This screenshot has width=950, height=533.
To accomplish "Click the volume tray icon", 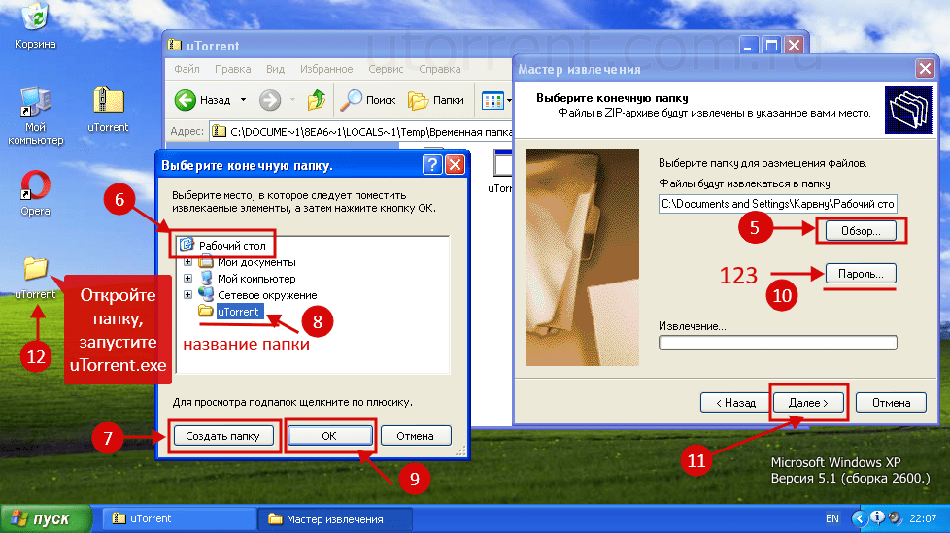I will click(x=895, y=517).
